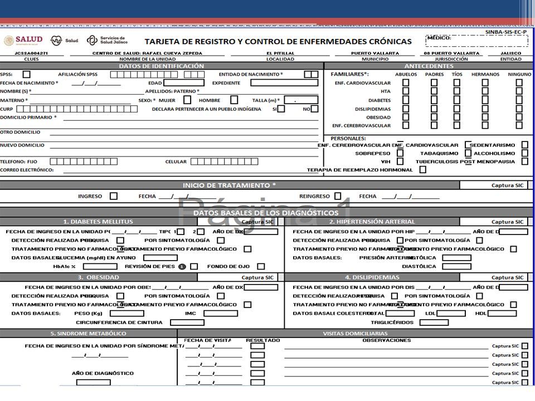Check Diabetes under PADRES column
This screenshot has width=535, height=401.
[x=434, y=100]
